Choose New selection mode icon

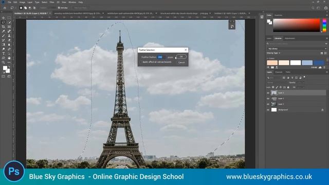click(x=21, y=8)
